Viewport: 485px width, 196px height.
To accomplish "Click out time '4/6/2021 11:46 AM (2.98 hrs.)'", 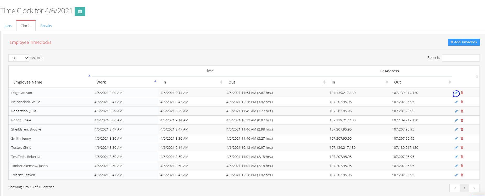I will point(250,129).
